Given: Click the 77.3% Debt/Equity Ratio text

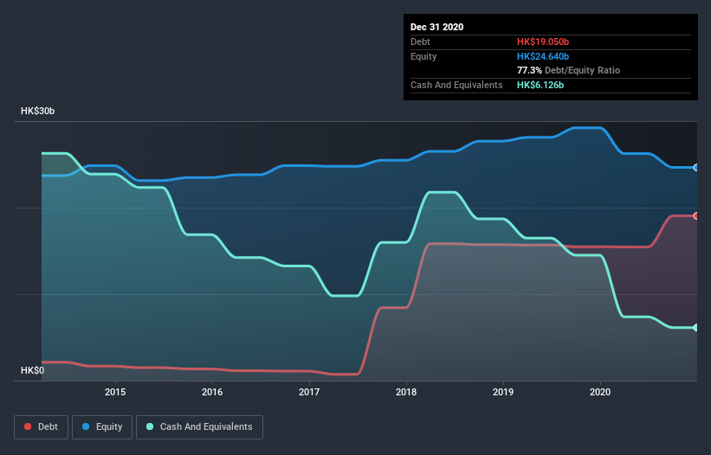Looking at the screenshot, I should point(569,70).
